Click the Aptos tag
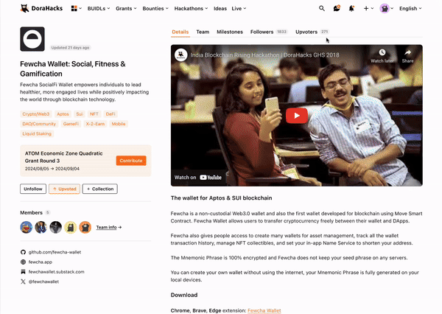The width and height of the screenshot is (442, 314). 63,114
